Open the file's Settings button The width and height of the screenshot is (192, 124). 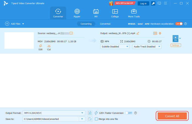(x=176, y=45)
